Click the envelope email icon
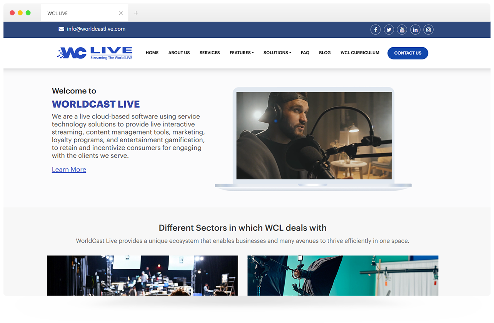 (61, 29)
